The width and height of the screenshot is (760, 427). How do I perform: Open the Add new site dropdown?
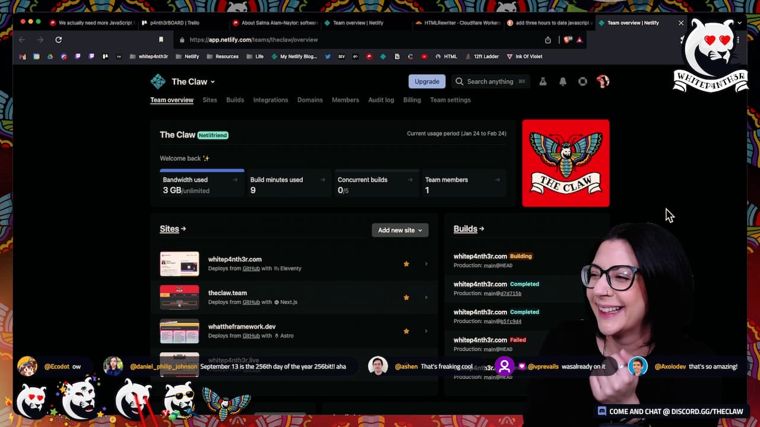400,230
